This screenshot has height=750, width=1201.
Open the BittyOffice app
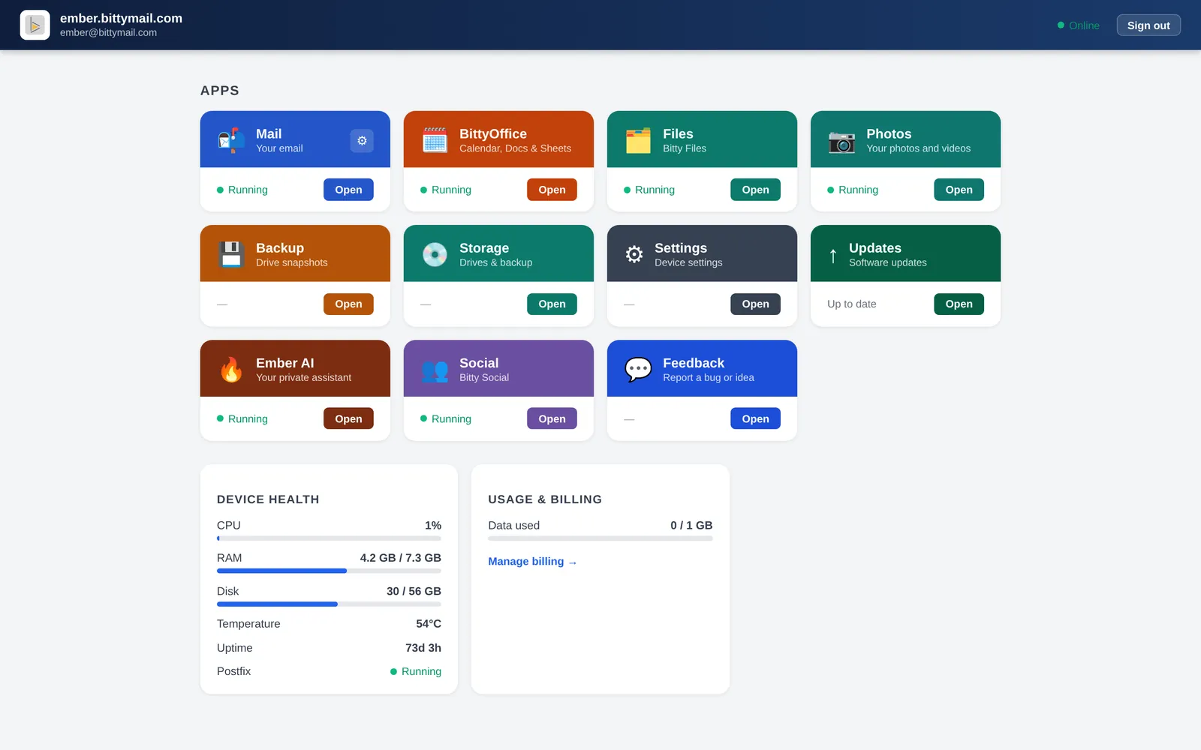point(552,190)
